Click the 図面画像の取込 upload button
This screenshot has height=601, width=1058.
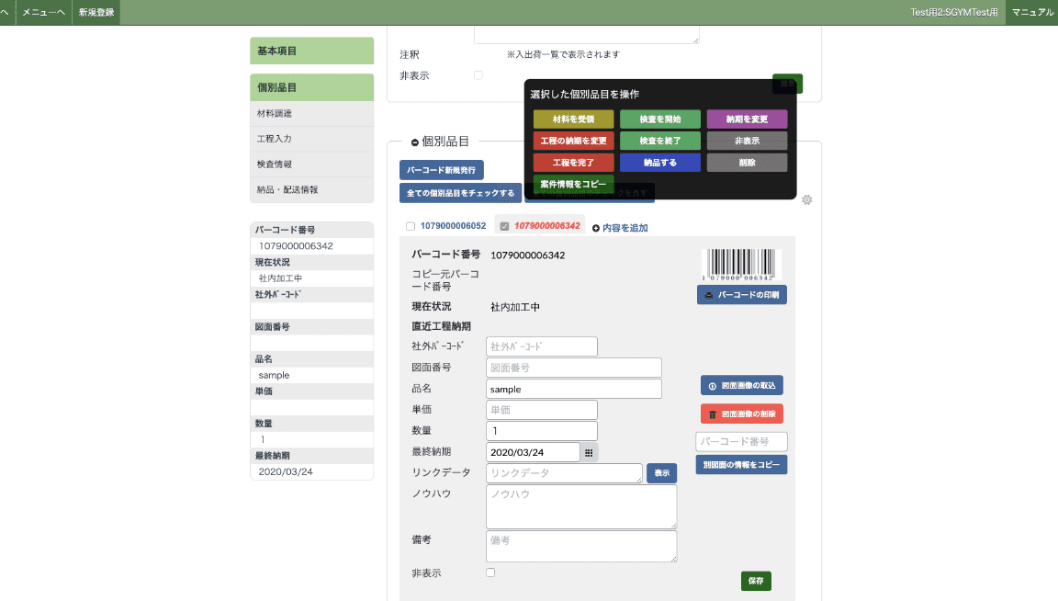[x=741, y=385]
